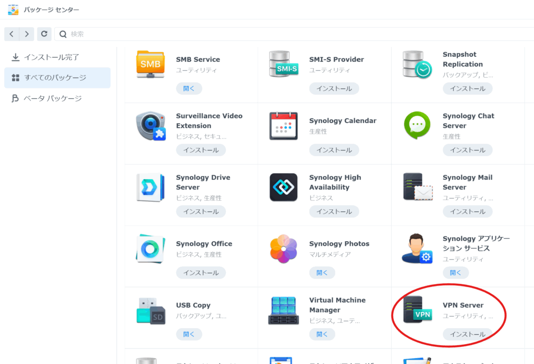Click the SMB Service package title
This screenshot has width=534, height=364.
(198, 59)
